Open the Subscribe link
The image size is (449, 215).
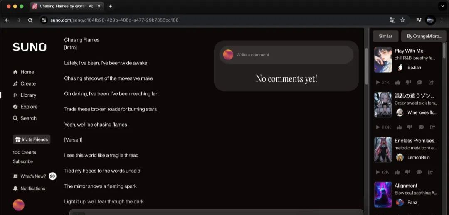23,161
